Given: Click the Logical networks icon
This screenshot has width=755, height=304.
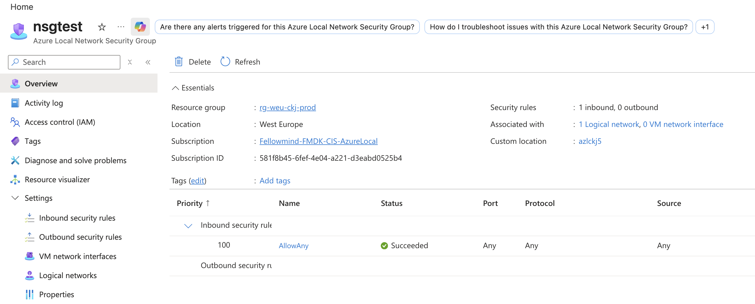Looking at the screenshot, I should point(29,275).
